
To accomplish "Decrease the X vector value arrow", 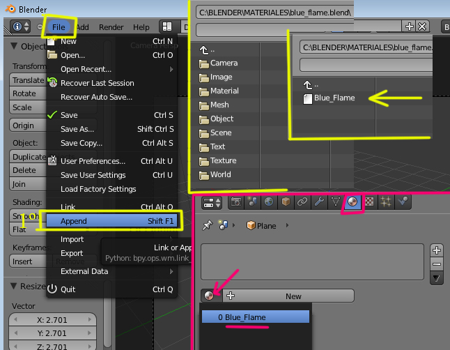I will tap(16, 319).
